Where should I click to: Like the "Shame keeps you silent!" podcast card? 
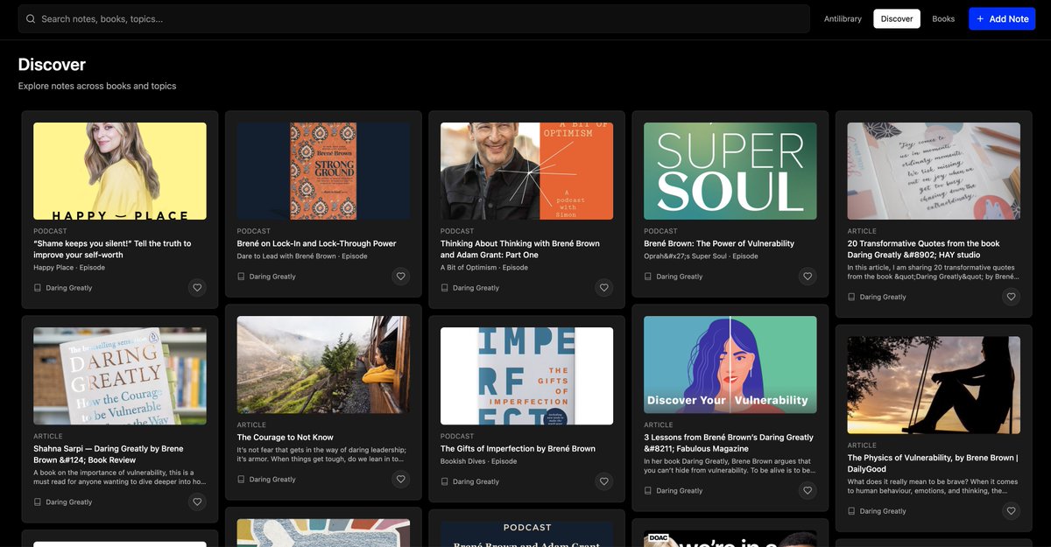[197, 287]
